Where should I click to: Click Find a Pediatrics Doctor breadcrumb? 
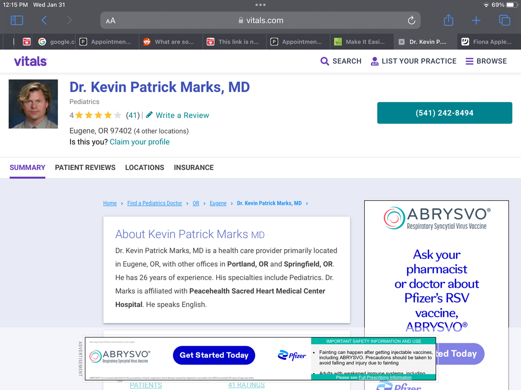click(155, 203)
